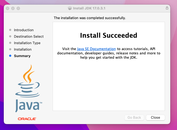
Task: Select the Installation Type step
Action: pyautogui.click(x=27, y=43)
